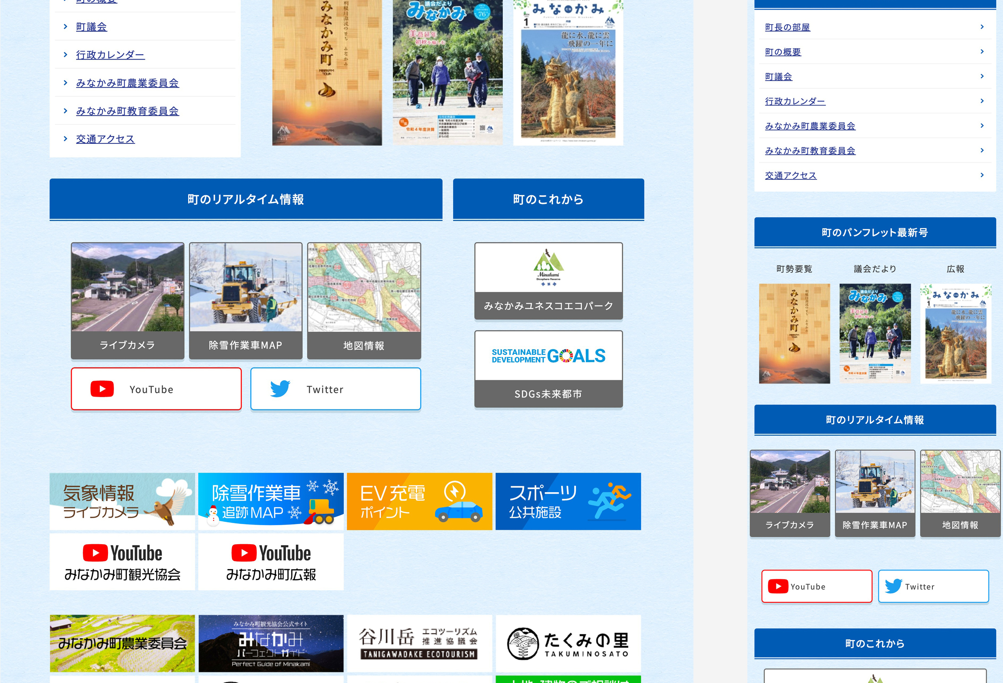
Task: Open the みなかみユネスコエコパーク logo tile
Action: 548,268
